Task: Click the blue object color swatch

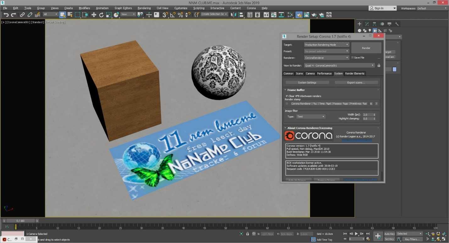Action: [394, 69]
